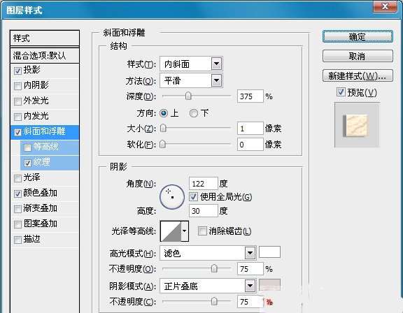Uncheck the 斜面和浮雕 checkbox

pos(17,132)
